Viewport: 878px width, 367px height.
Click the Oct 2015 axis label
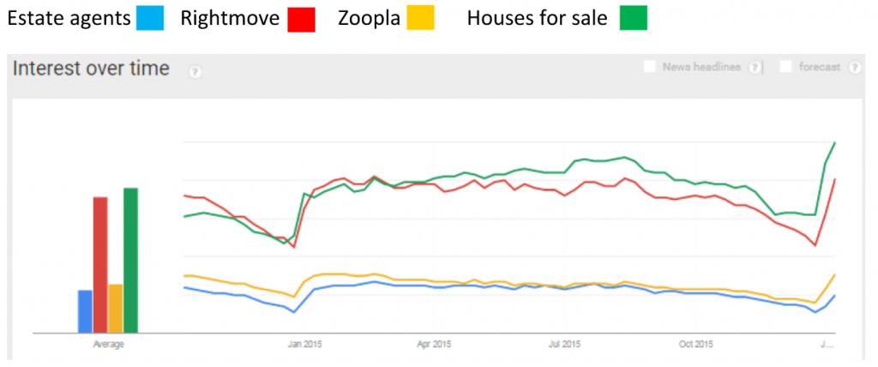pos(695,345)
